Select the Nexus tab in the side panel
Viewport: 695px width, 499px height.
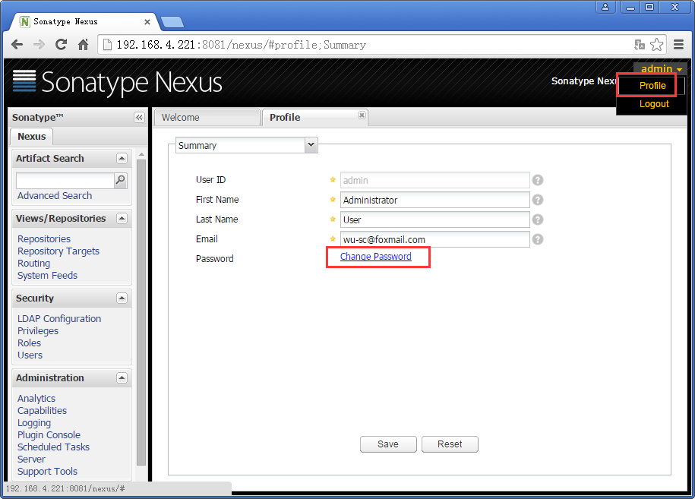click(x=31, y=137)
